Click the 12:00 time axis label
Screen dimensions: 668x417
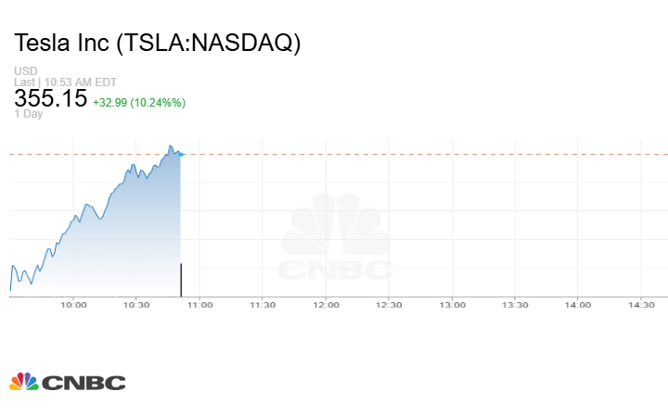326,304
